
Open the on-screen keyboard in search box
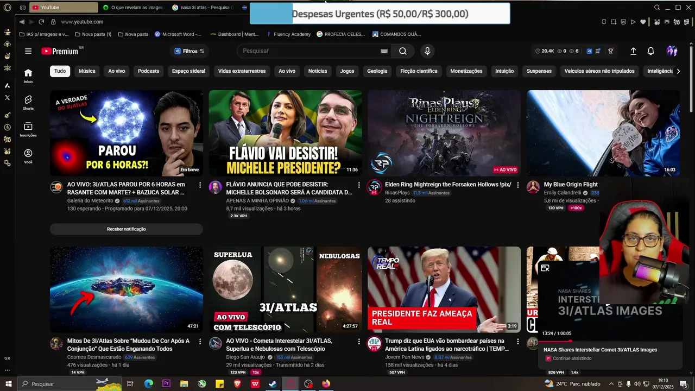(x=384, y=51)
